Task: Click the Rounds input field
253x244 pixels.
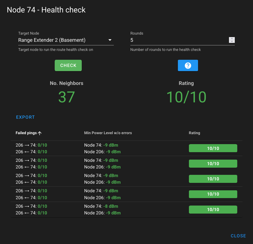Action: (x=166, y=40)
